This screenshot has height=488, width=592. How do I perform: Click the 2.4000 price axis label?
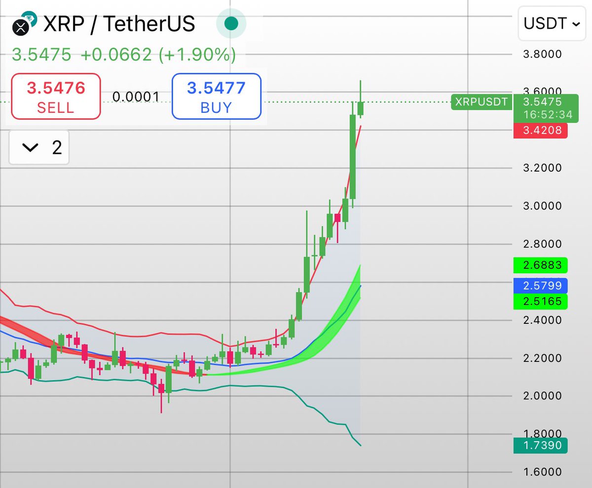542,320
